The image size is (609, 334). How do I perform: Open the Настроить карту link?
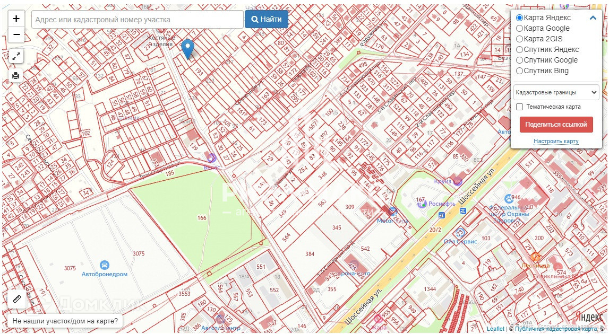pyautogui.click(x=556, y=142)
